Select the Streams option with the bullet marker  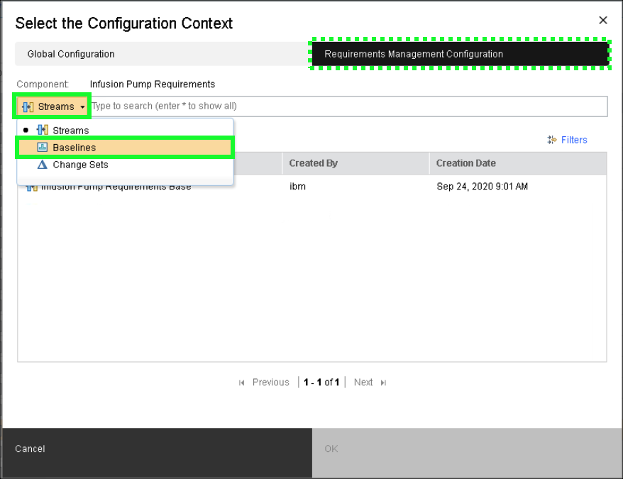pyautogui.click(x=70, y=131)
